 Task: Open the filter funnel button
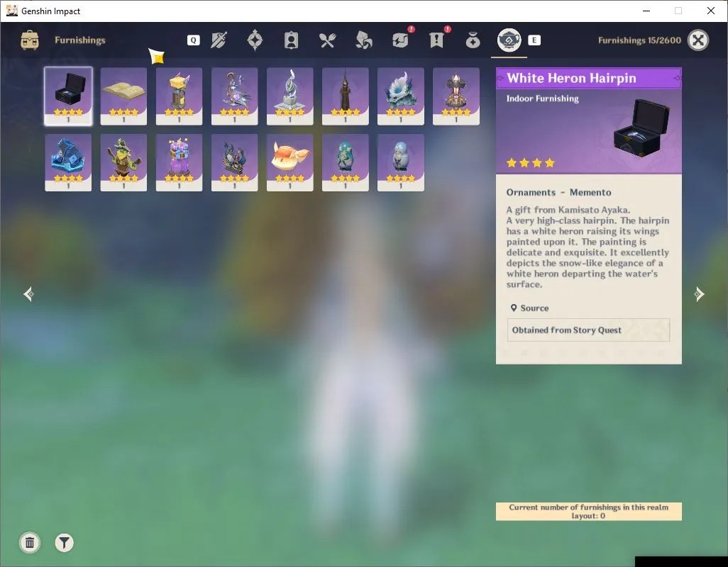[x=64, y=542]
